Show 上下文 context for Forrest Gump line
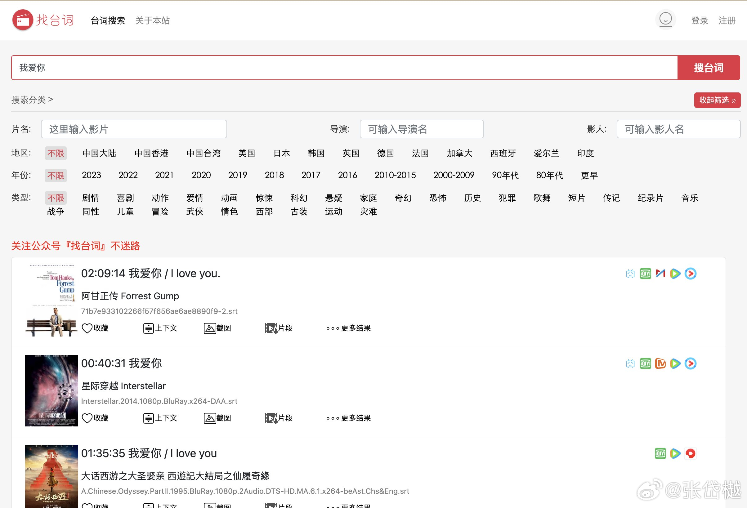 (160, 328)
